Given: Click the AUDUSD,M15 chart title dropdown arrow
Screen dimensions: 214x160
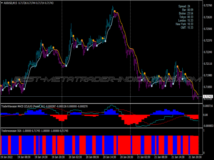Looking at the screenshot, I should coord(2,3).
